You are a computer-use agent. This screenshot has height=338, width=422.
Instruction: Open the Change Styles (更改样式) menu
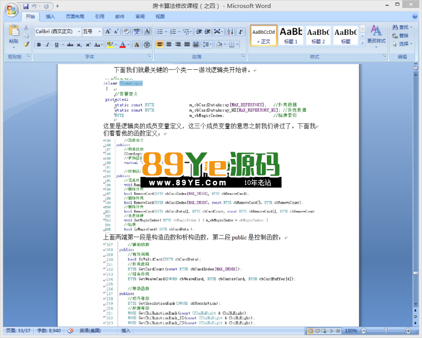click(x=376, y=34)
